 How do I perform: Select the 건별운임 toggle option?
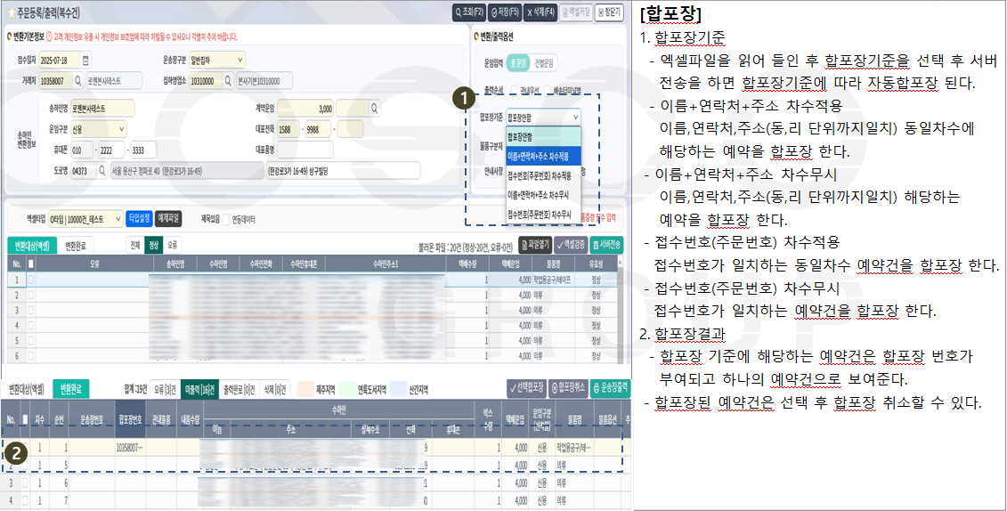click(544, 63)
